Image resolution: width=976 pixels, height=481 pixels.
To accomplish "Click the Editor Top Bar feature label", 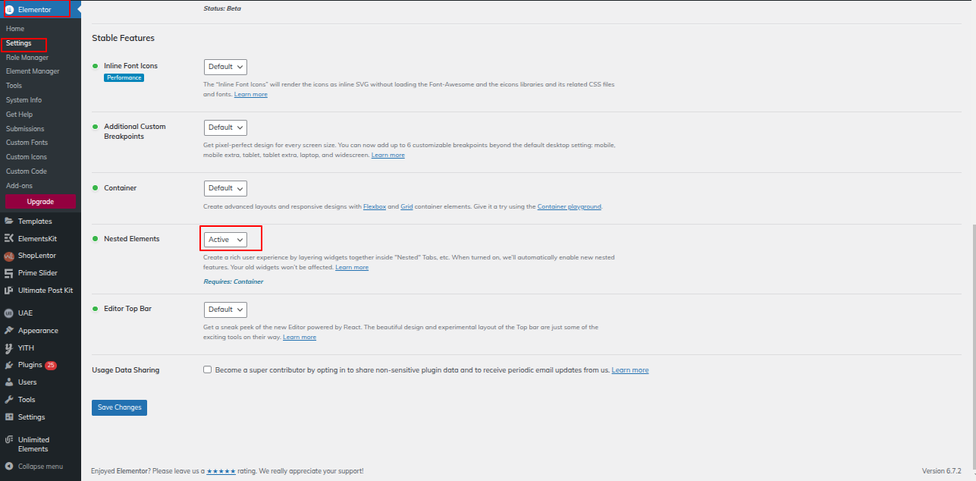I will [x=127, y=309].
